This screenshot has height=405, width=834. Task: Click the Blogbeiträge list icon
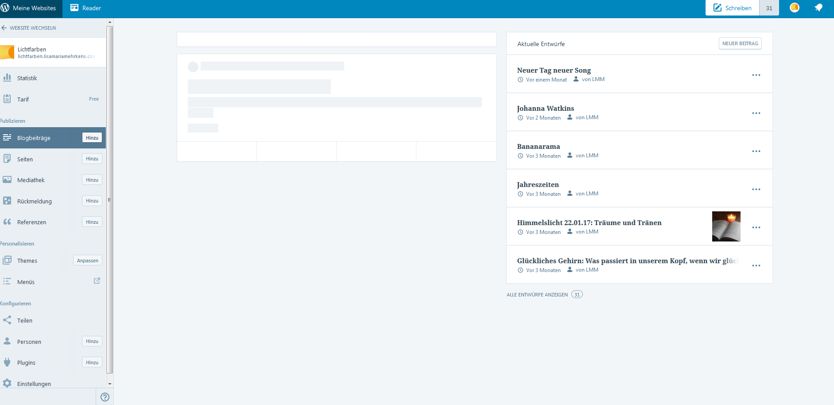[7, 137]
